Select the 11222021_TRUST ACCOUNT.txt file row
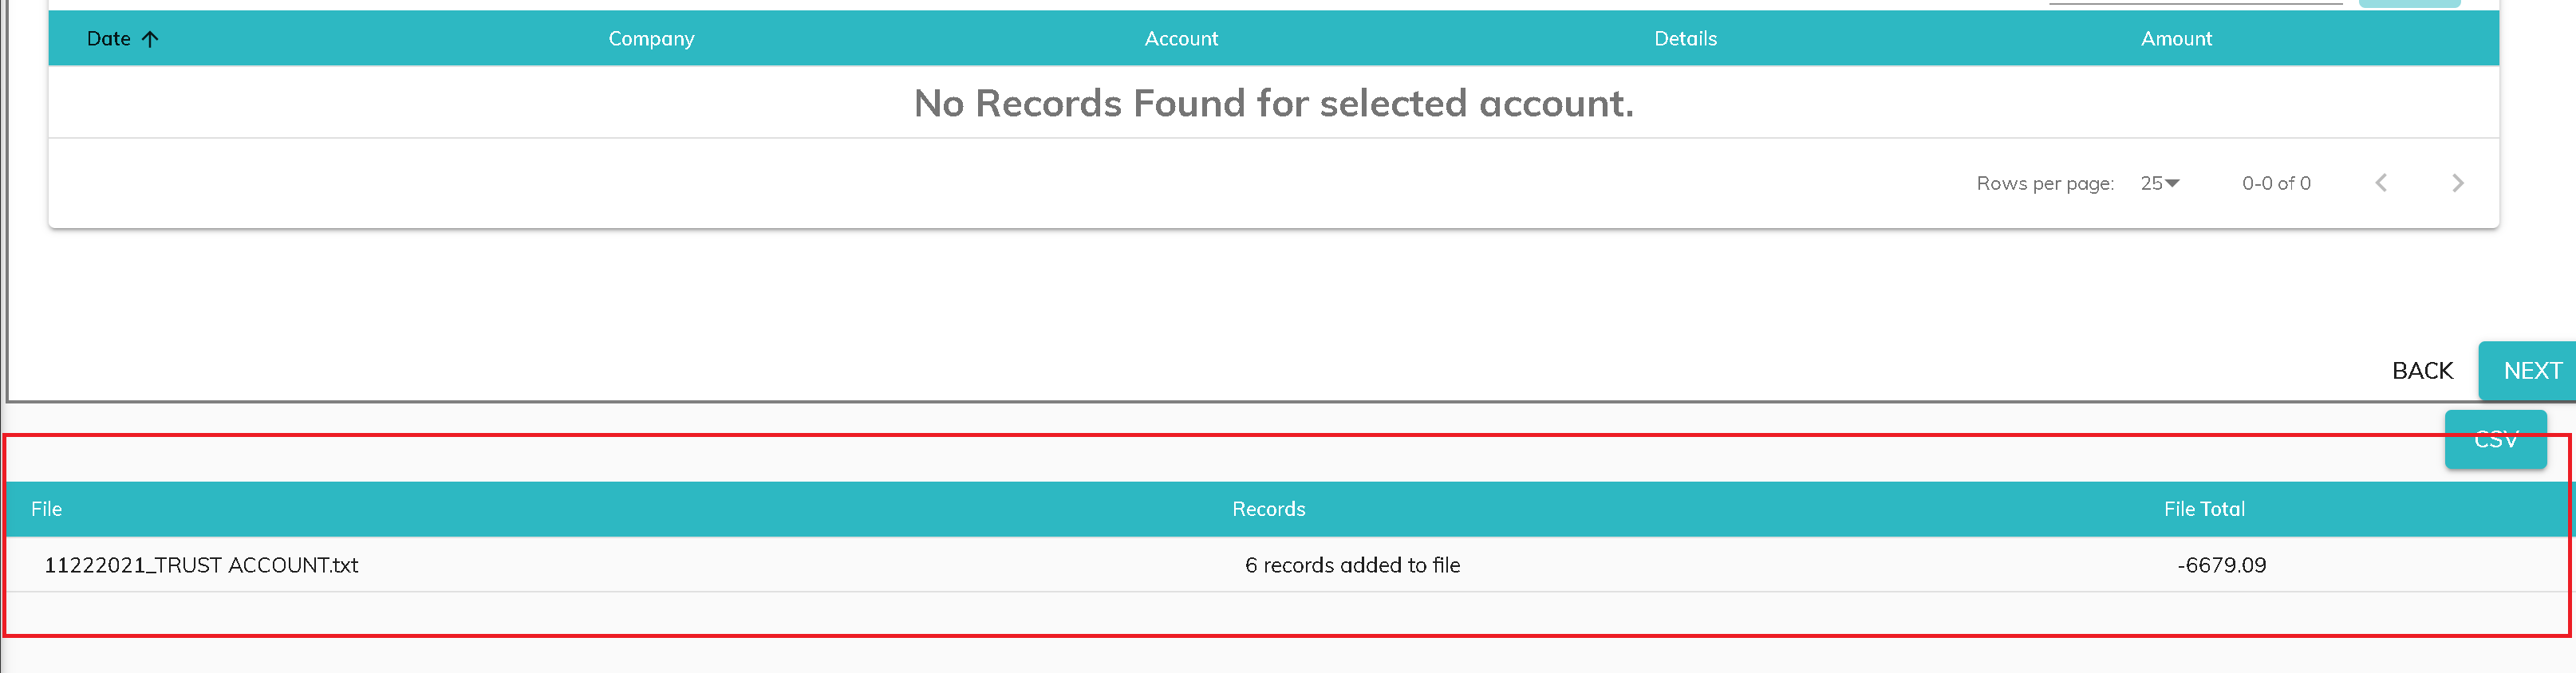The image size is (2576, 673). click(201, 565)
